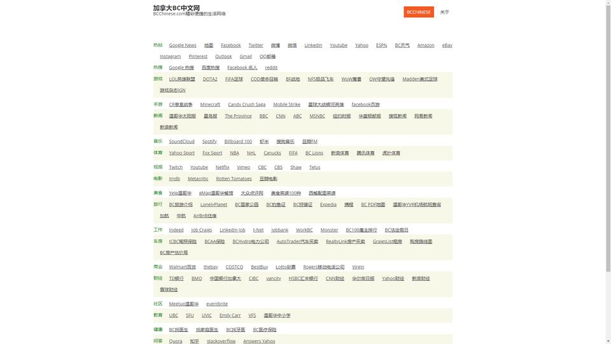
Task: Open the eBay link
Action: (447, 45)
